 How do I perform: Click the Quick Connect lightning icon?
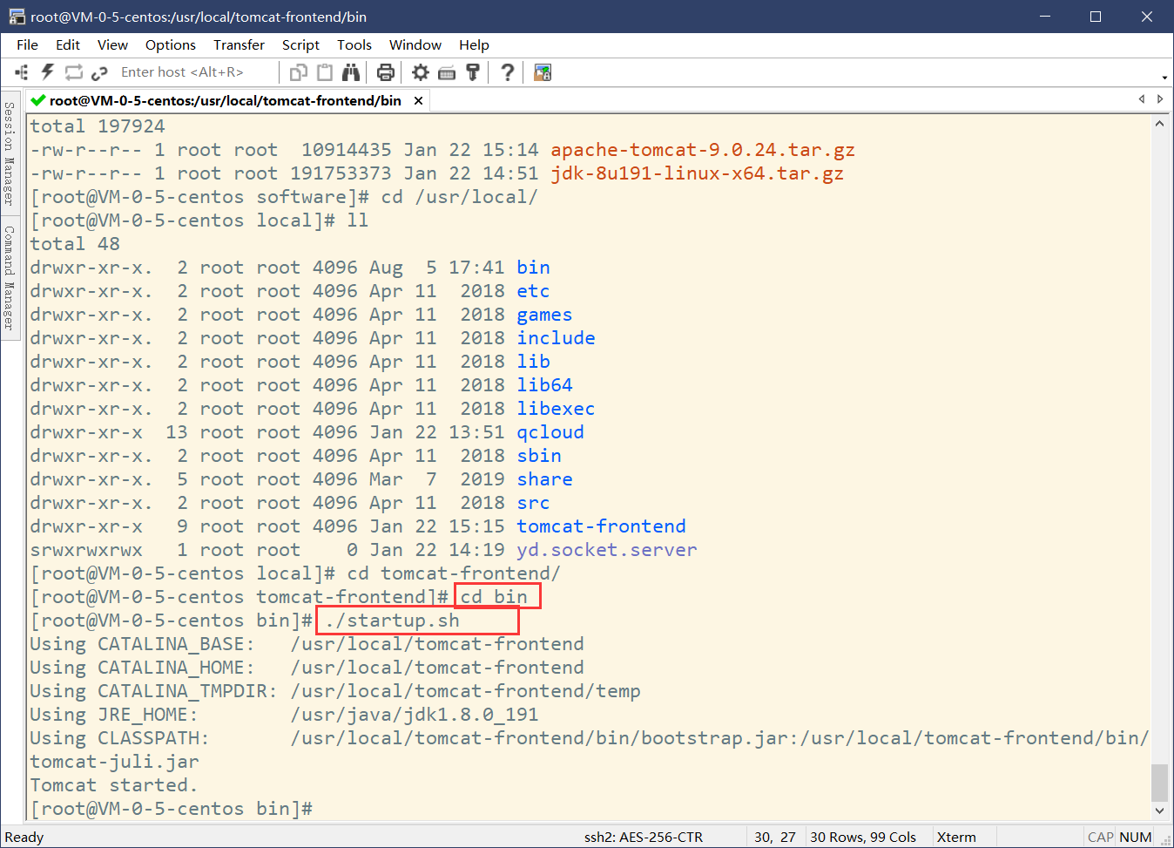click(48, 72)
